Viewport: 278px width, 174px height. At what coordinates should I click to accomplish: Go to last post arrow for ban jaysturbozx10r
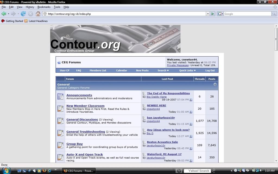(x=191, y=124)
